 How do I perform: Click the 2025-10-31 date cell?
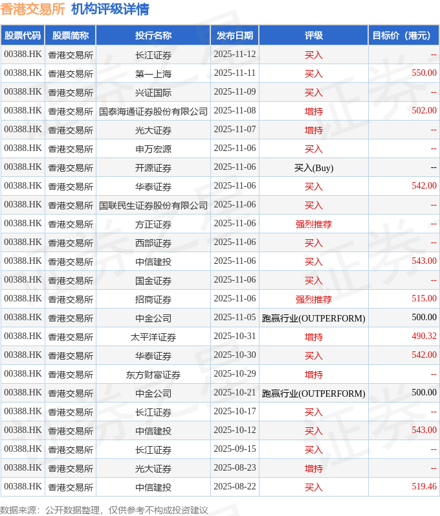(235, 336)
